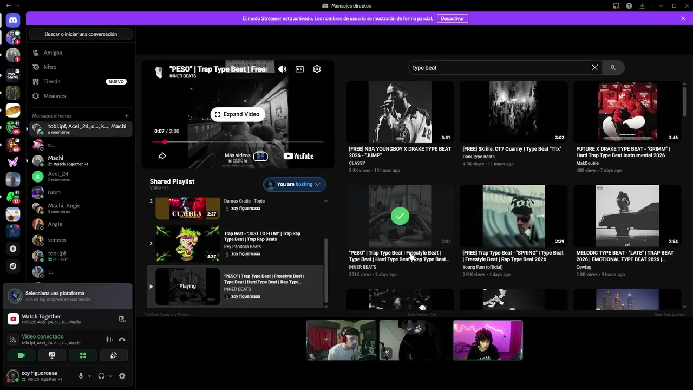Expand headphone output options chevron
This screenshot has height=390, width=693.
coord(110,376)
